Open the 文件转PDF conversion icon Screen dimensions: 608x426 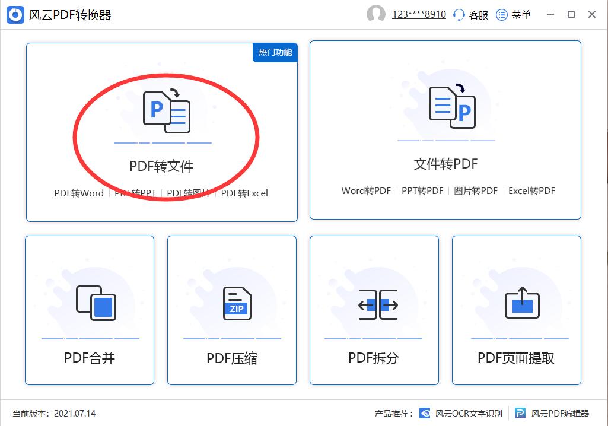452,106
